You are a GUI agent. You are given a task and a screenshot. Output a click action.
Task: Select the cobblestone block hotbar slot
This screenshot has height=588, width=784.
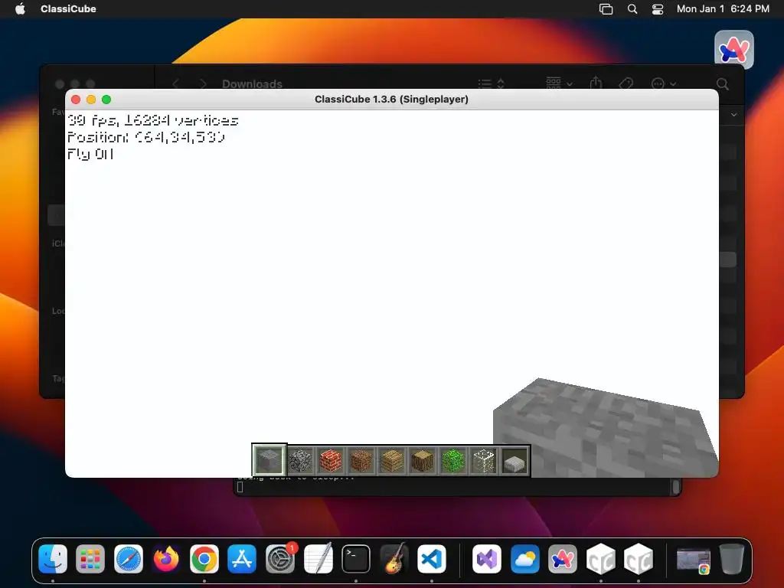300,460
